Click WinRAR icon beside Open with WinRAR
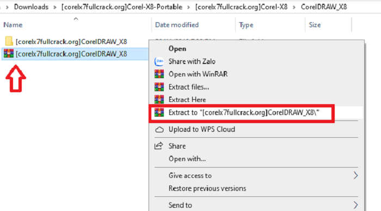Viewport: 381px width, 211px height. pyautogui.click(x=159, y=74)
